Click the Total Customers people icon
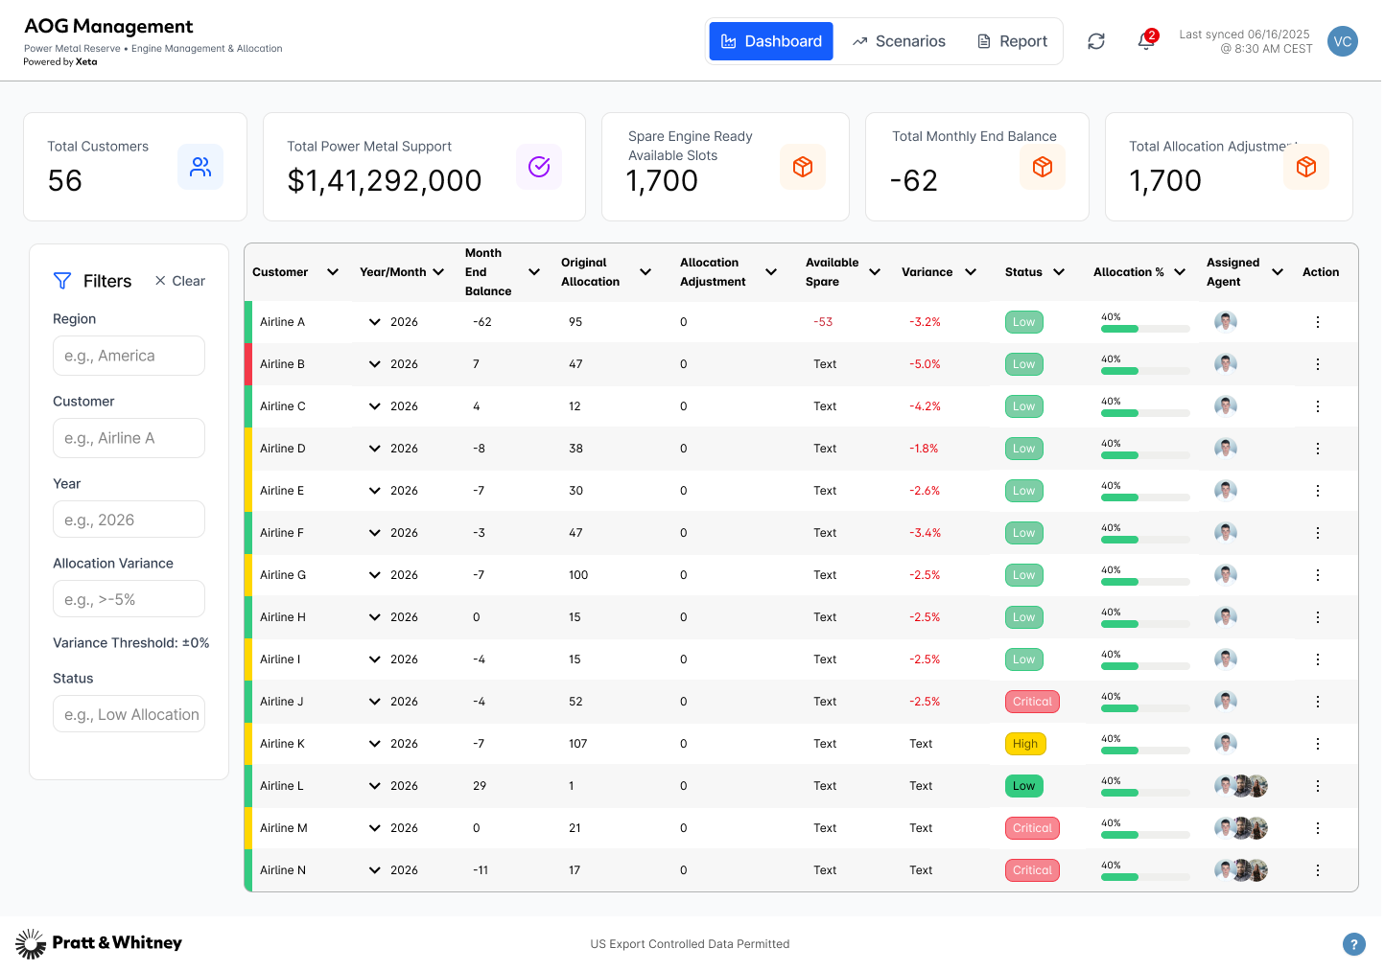The width and height of the screenshot is (1385, 971). click(x=200, y=167)
